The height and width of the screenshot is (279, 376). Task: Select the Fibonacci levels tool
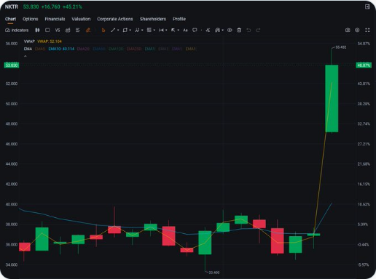pyautogui.click(x=149, y=30)
